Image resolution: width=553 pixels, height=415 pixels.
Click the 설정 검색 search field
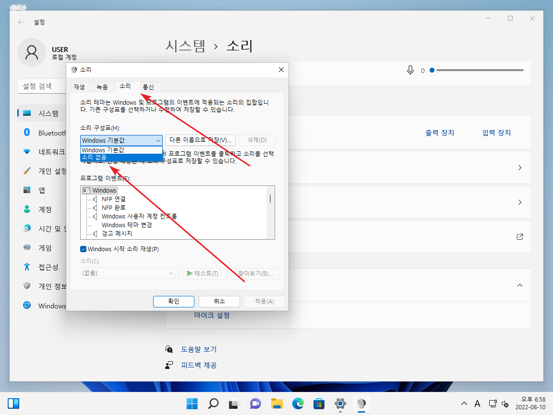click(x=42, y=86)
